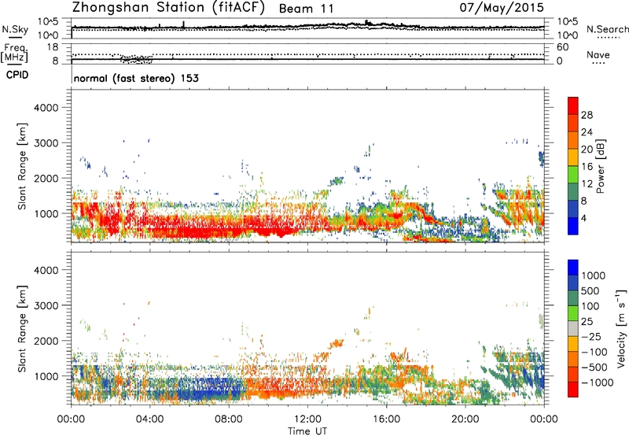This screenshot has height=436, width=629.
Task: Click the "100" velocity colorbar label
Action: [590, 306]
